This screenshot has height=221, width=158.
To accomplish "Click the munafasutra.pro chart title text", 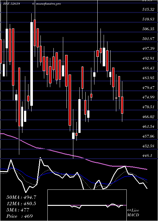I will coord(48,4).
